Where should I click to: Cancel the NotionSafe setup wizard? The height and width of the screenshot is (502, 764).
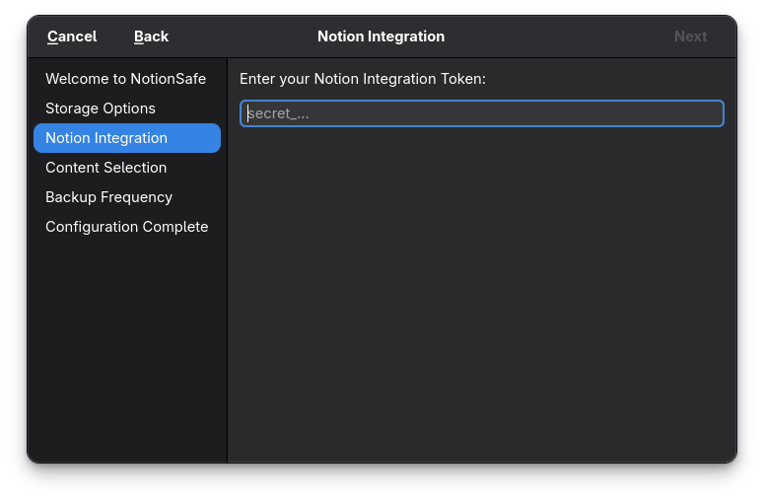tap(72, 36)
